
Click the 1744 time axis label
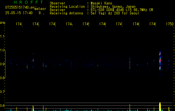[x=69, y=24]
